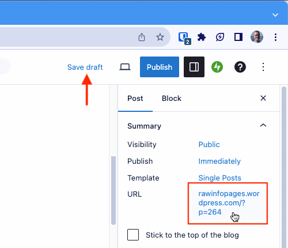
Task: Click the editor content vertical scrollbar
Action: click(x=113, y=190)
